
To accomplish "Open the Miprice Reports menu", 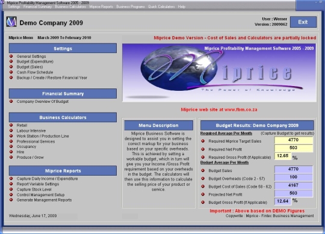I will [101, 7].
